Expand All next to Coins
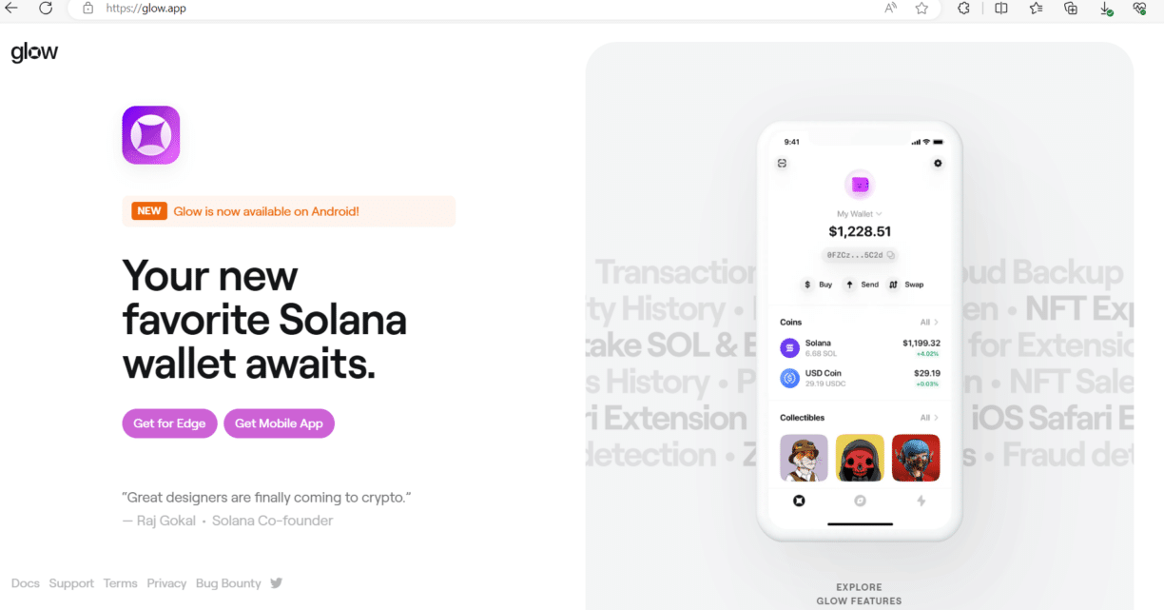The height and width of the screenshot is (610, 1164). (x=929, y=323)
